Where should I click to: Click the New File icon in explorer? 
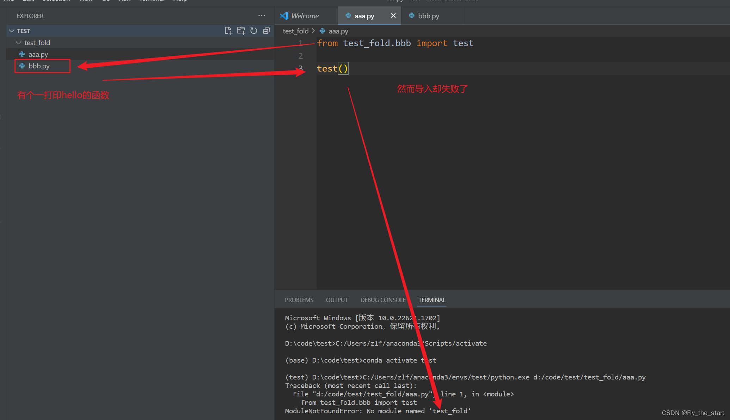(x=228, y=31)
